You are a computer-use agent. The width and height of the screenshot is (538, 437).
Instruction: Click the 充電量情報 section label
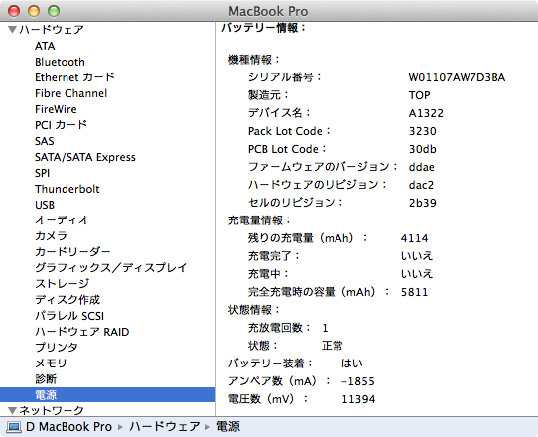259,220
